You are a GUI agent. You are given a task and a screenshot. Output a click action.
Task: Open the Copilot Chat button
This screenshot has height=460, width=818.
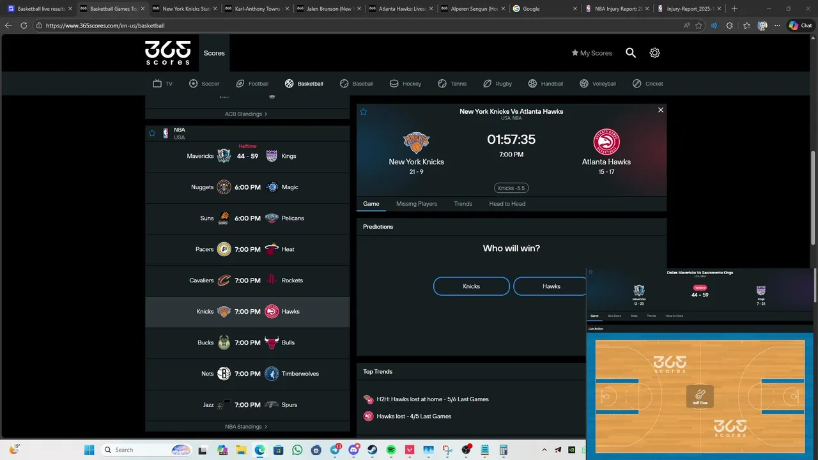coord(800,26)
